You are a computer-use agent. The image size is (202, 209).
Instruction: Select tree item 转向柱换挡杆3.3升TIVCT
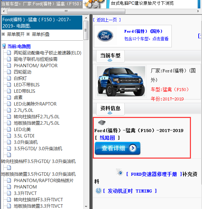pyautogui.click(x=38, y=200)
